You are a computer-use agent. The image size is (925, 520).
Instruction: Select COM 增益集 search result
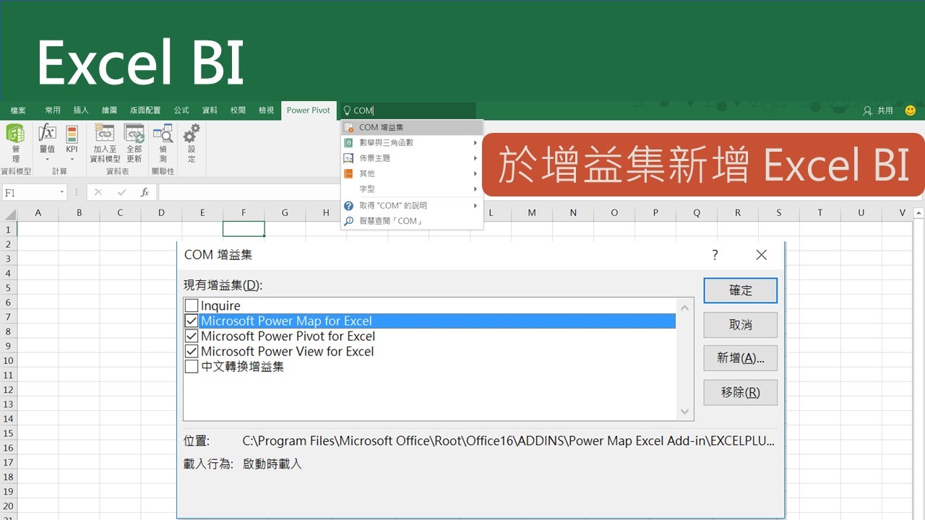point(412,127)
